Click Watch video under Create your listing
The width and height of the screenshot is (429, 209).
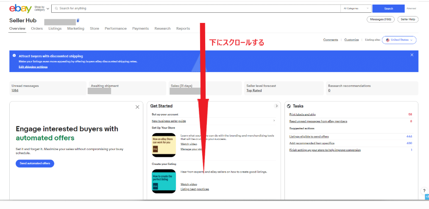tap(189, 184)
